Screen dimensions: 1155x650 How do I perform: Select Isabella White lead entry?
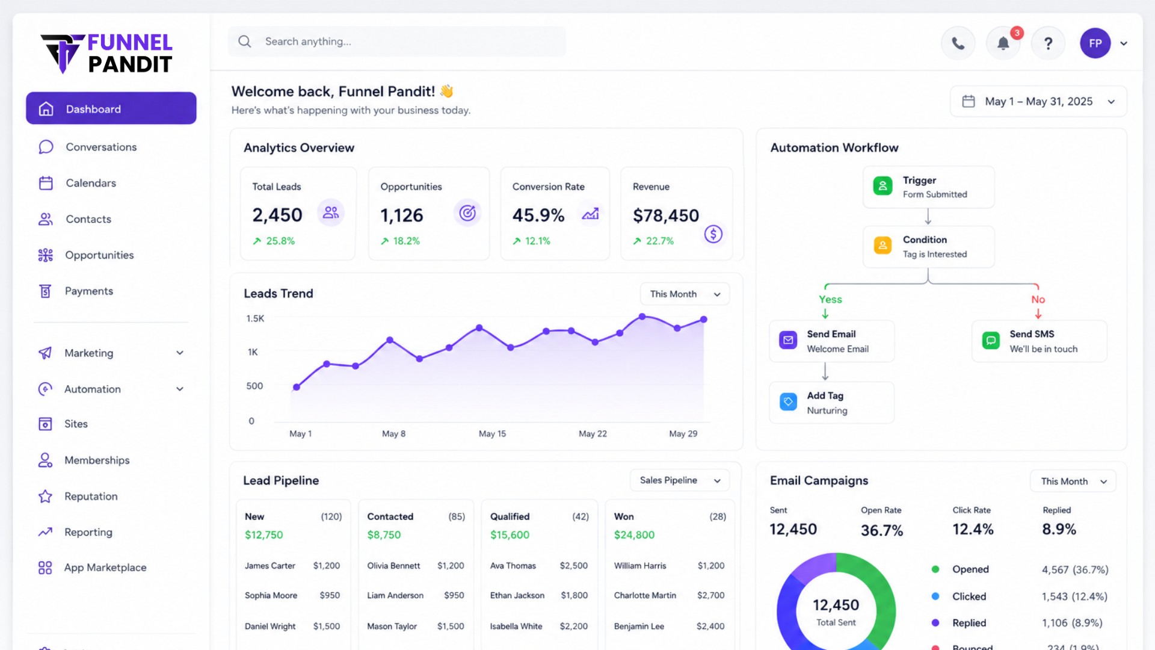pos(538,627)
